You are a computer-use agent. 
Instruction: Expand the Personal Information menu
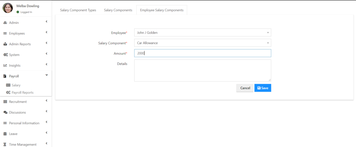coord(47,122)
